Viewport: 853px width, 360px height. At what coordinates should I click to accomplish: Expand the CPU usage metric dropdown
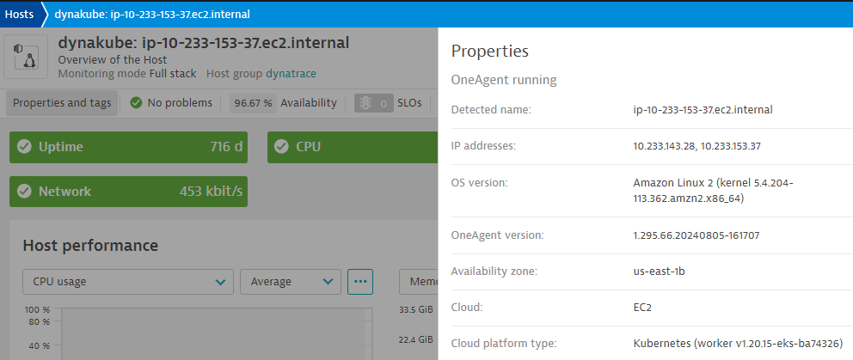pos(127,281)
